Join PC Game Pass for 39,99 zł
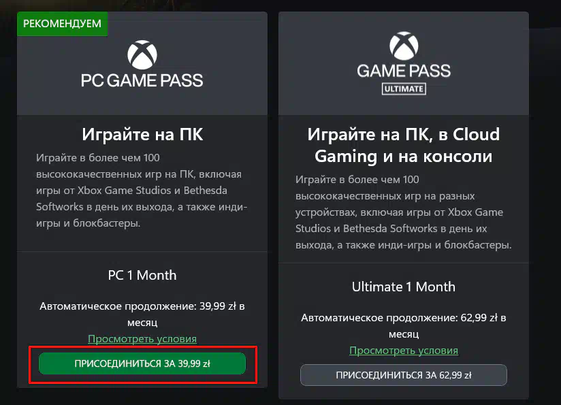This screenshot has height=405, width=561. 142,363
